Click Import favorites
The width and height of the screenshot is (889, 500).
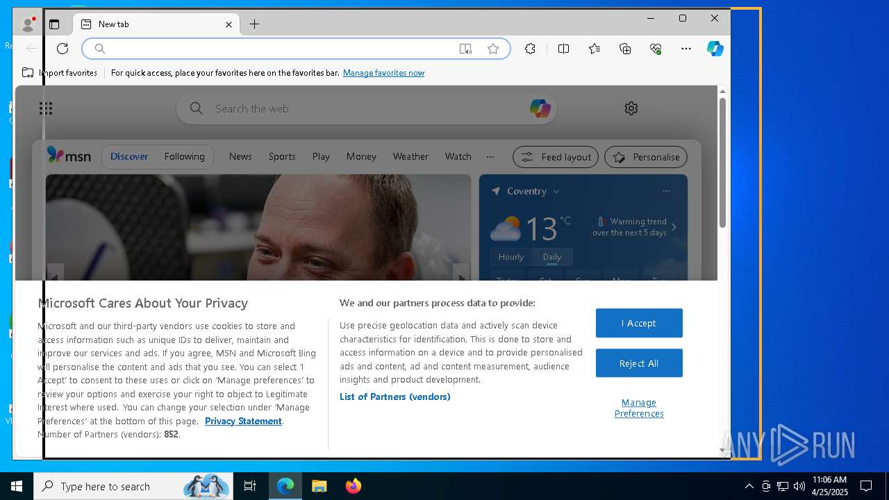tap(60, 73)
